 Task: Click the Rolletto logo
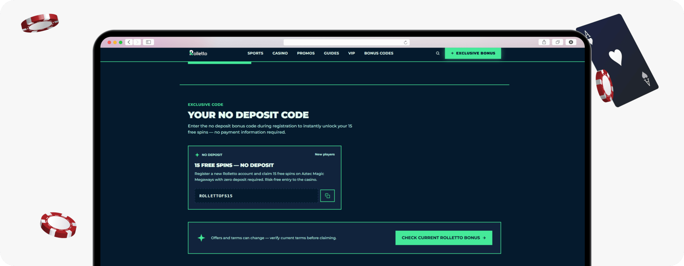click(198, 53)
